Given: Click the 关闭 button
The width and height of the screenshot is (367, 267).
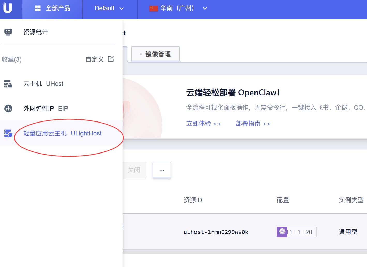Looking at the screenshot, I should (134, 170).
